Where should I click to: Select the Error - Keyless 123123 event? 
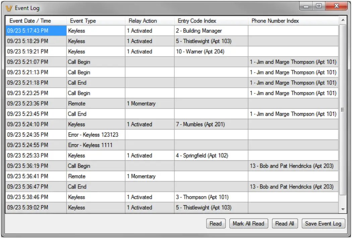pos(93,135)
